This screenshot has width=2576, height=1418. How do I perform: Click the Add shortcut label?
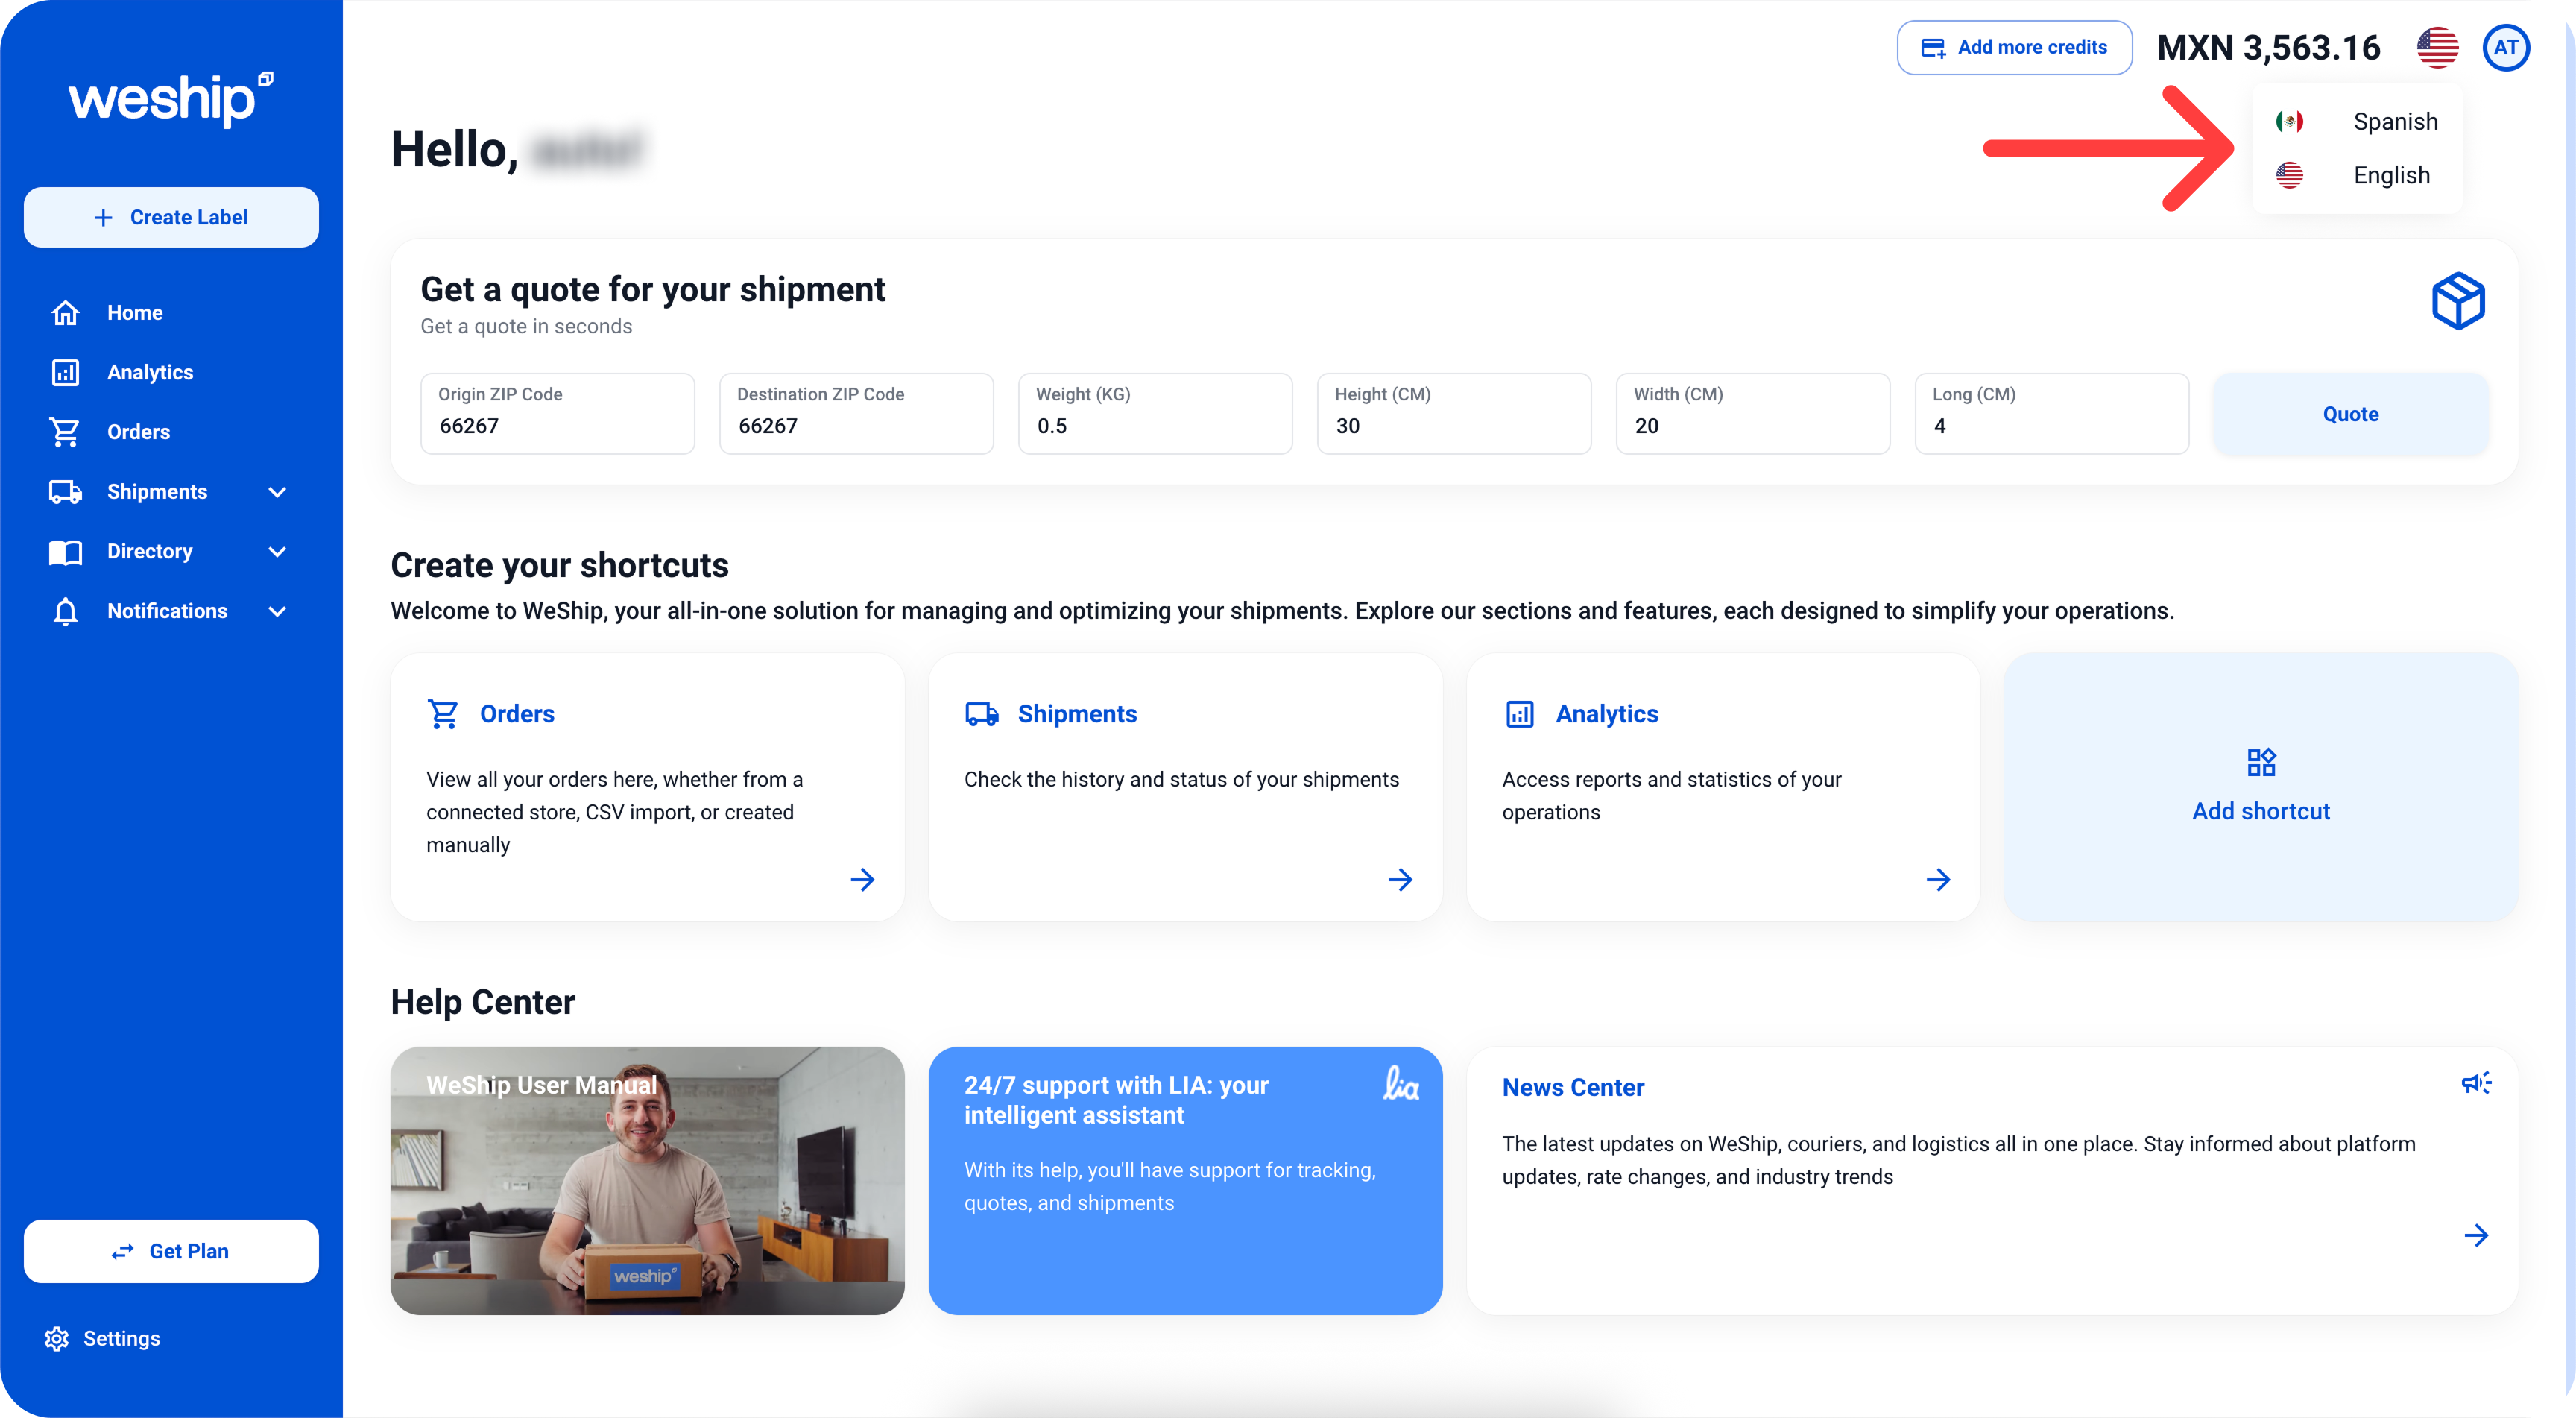click(2261, 811)
